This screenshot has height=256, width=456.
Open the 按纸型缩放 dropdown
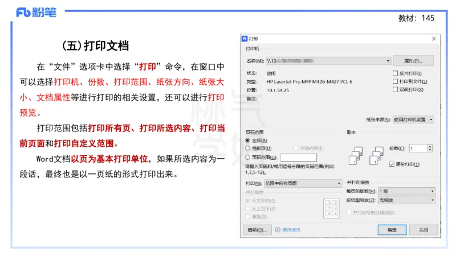click(x=406, y=200)
